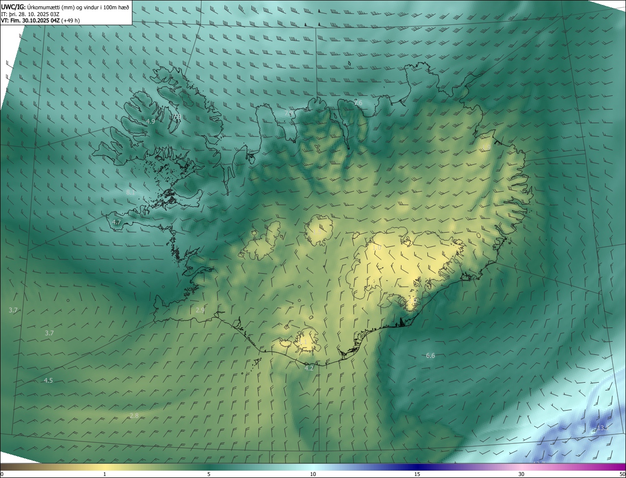Click the 4.2 value label on the south coast
The width and height of the screenshot is (626, 478).
point(309,368)
